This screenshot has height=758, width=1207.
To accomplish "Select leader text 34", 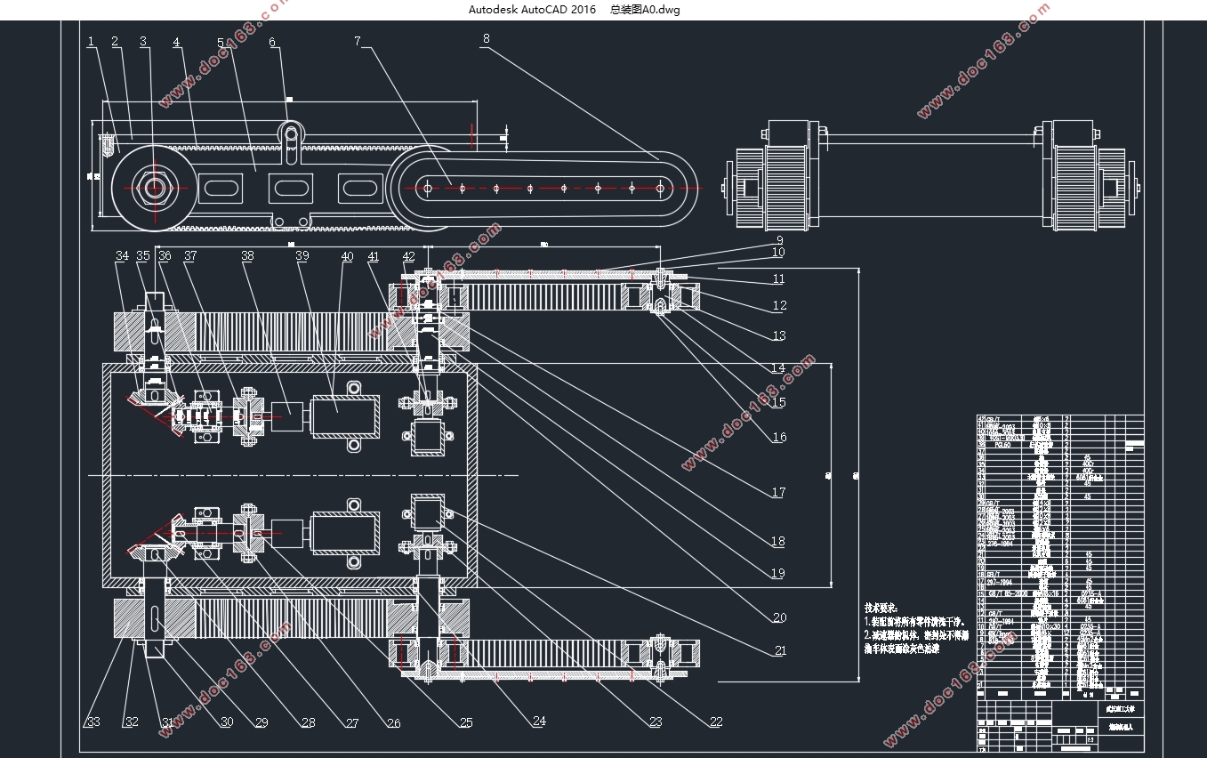I will click(122, 256).
